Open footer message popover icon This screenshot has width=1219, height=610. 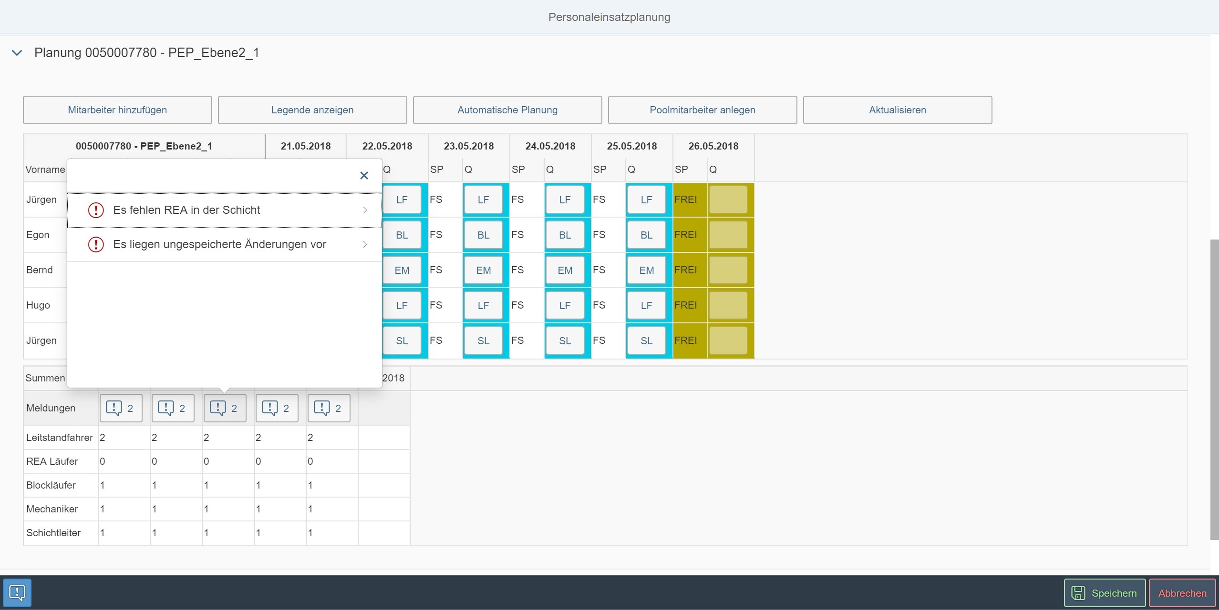(x=17, y=592)
